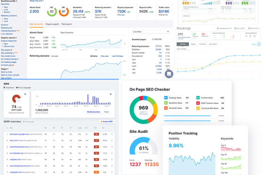Screen dimensions: 262x175
Task: Switch the chart to Trends view
Action: click(106, 112)
